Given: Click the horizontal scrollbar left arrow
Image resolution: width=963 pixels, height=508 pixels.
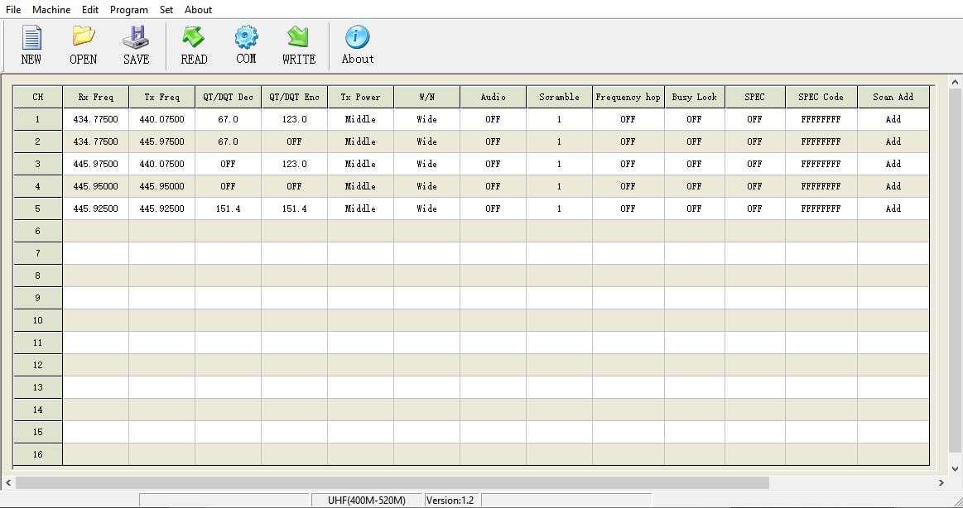Looking at the screenshot, I should pos(8,483).
